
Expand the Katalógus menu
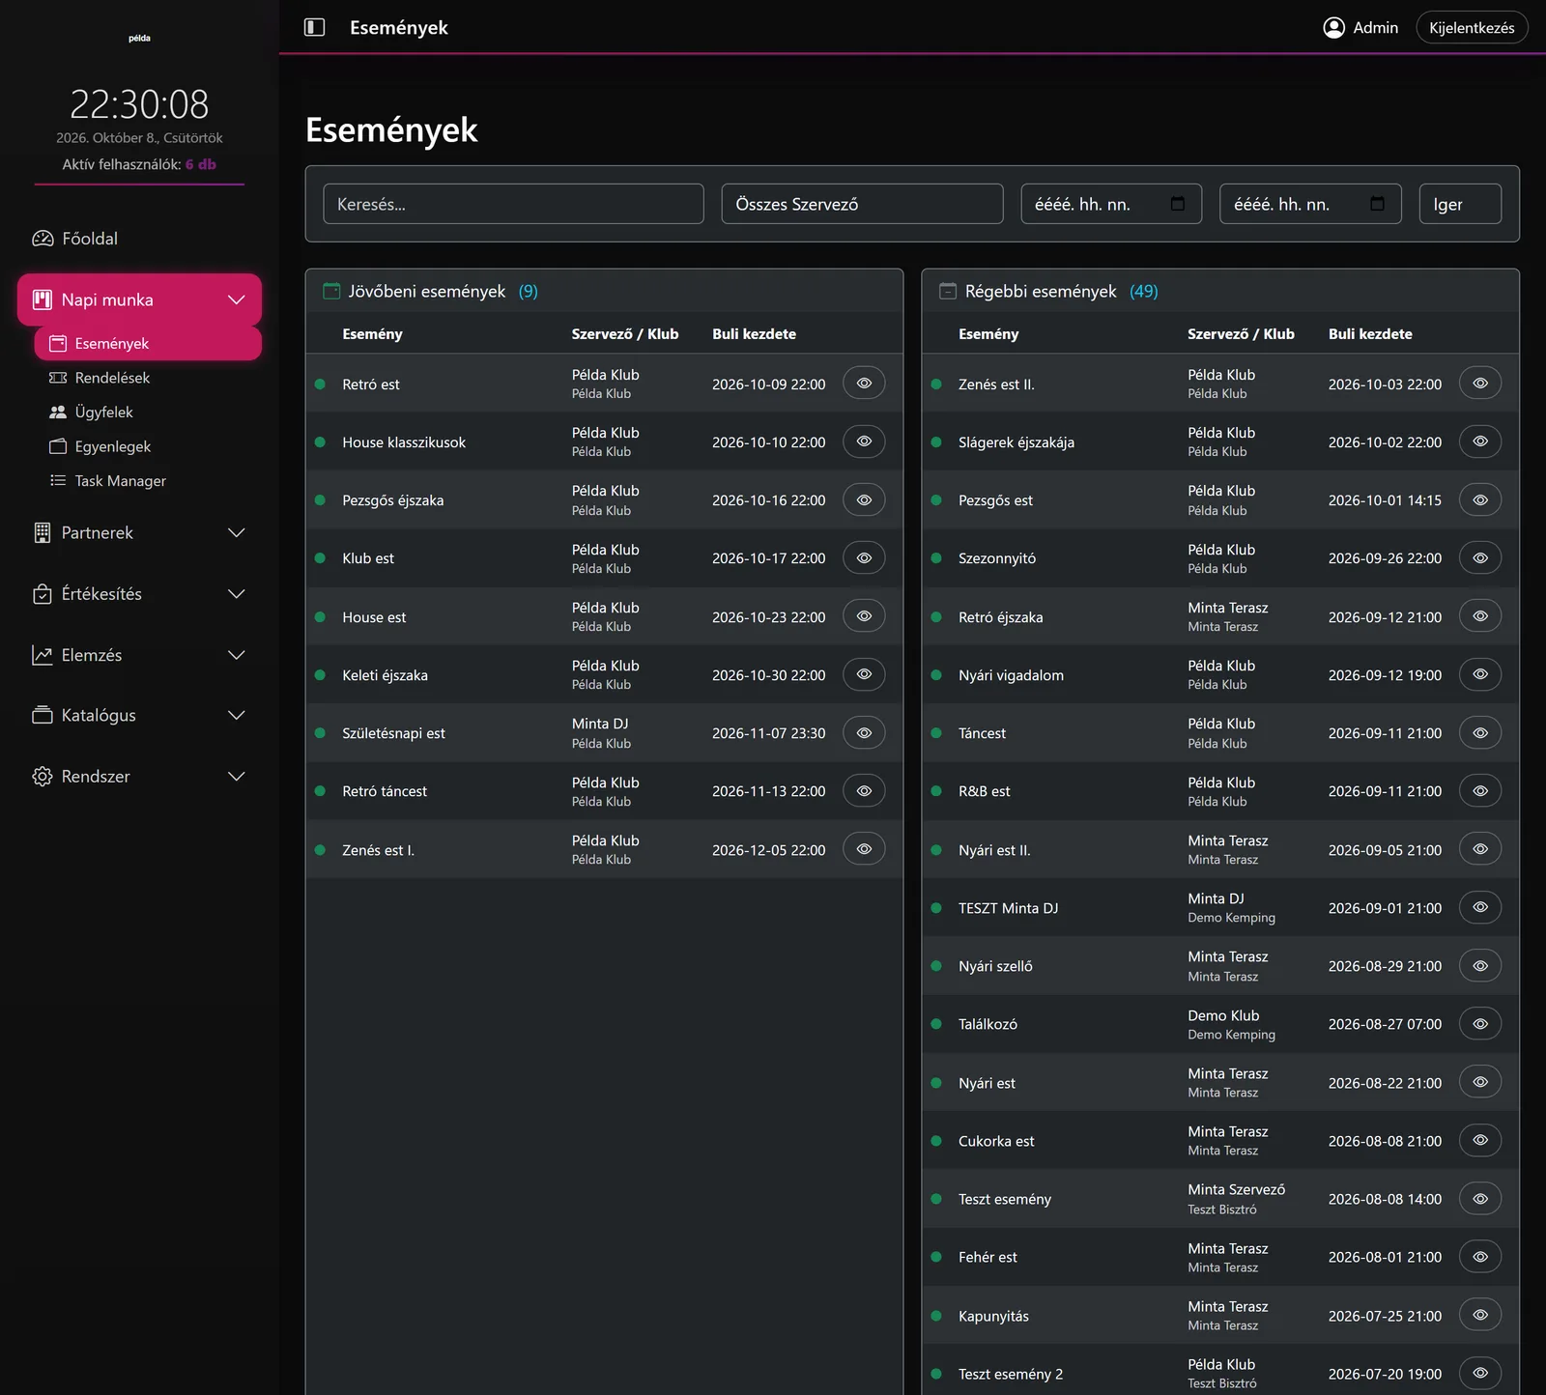pyautogui.click(x=139, y=716)
